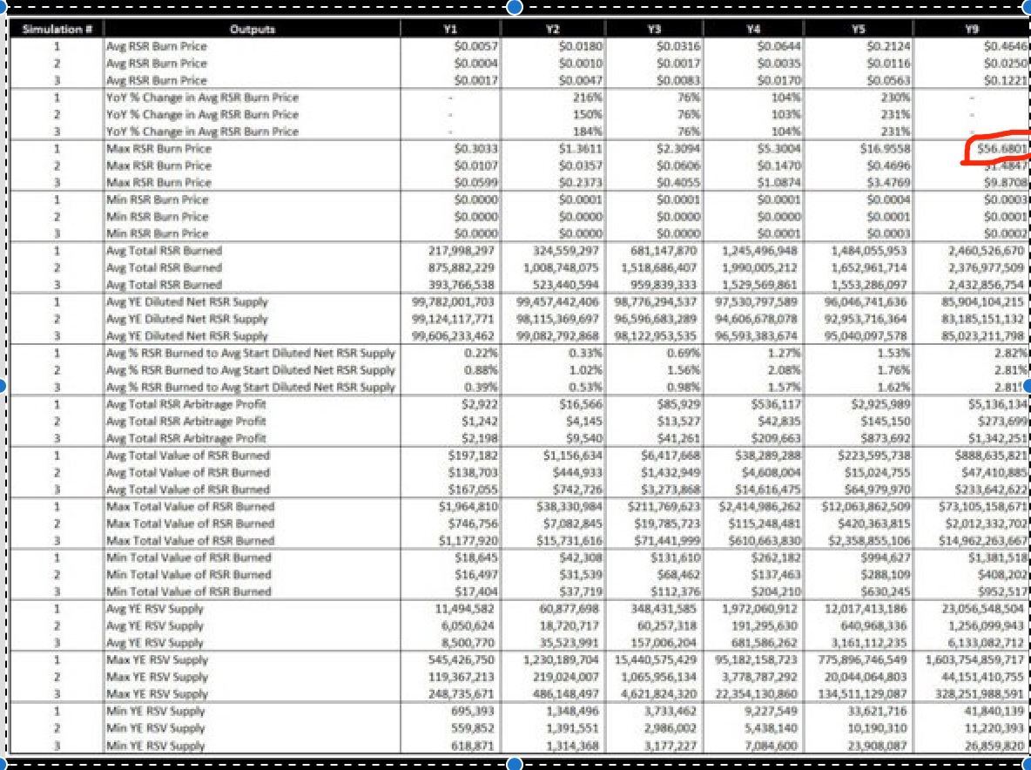Grab the top center crop handle

pyautogui.click(x=515, y=7)
